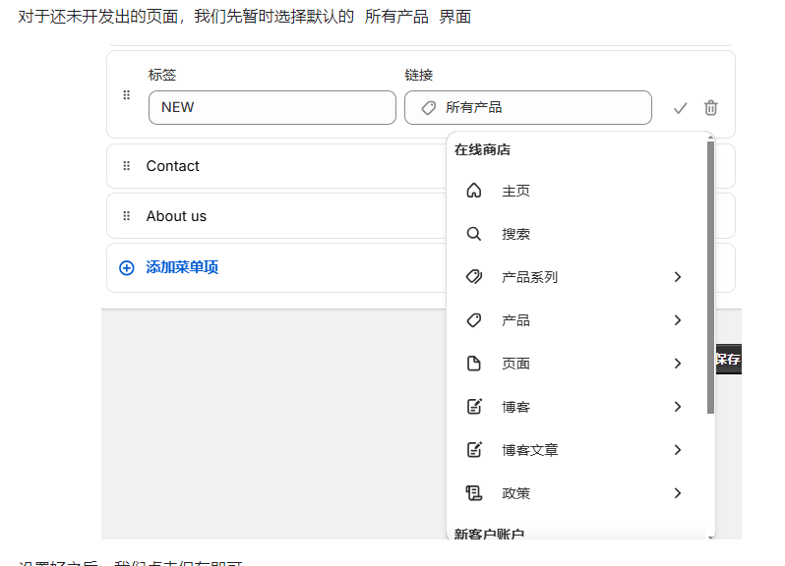Click the 在线商店 section heading
The height and width of the screenshot is (566, 785).
[x=482, y=150]
